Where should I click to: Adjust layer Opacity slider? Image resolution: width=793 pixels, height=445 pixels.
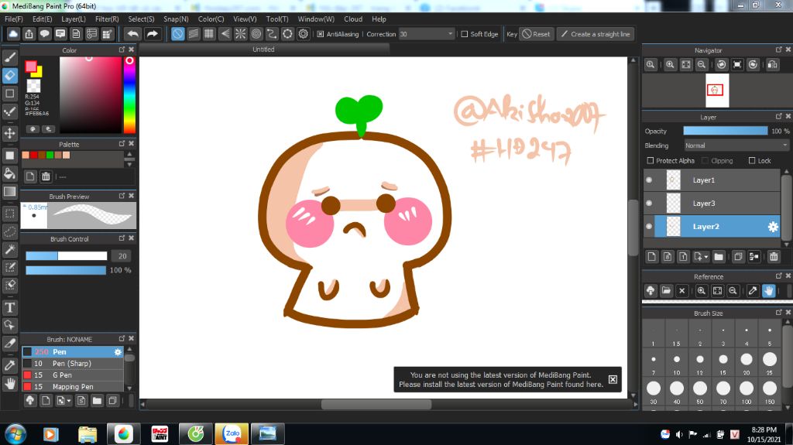pos(725,131)
